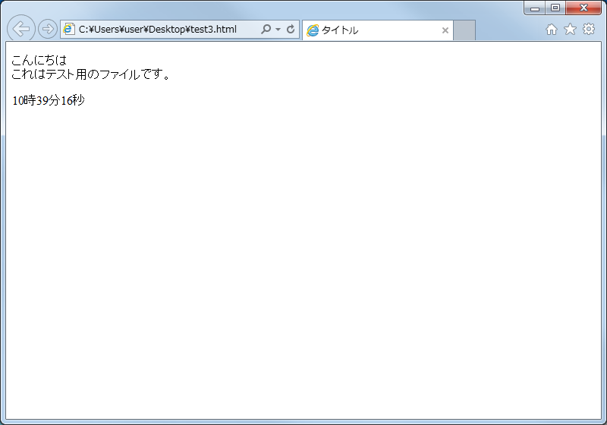Click the page icon in address bar

point(69,30)
